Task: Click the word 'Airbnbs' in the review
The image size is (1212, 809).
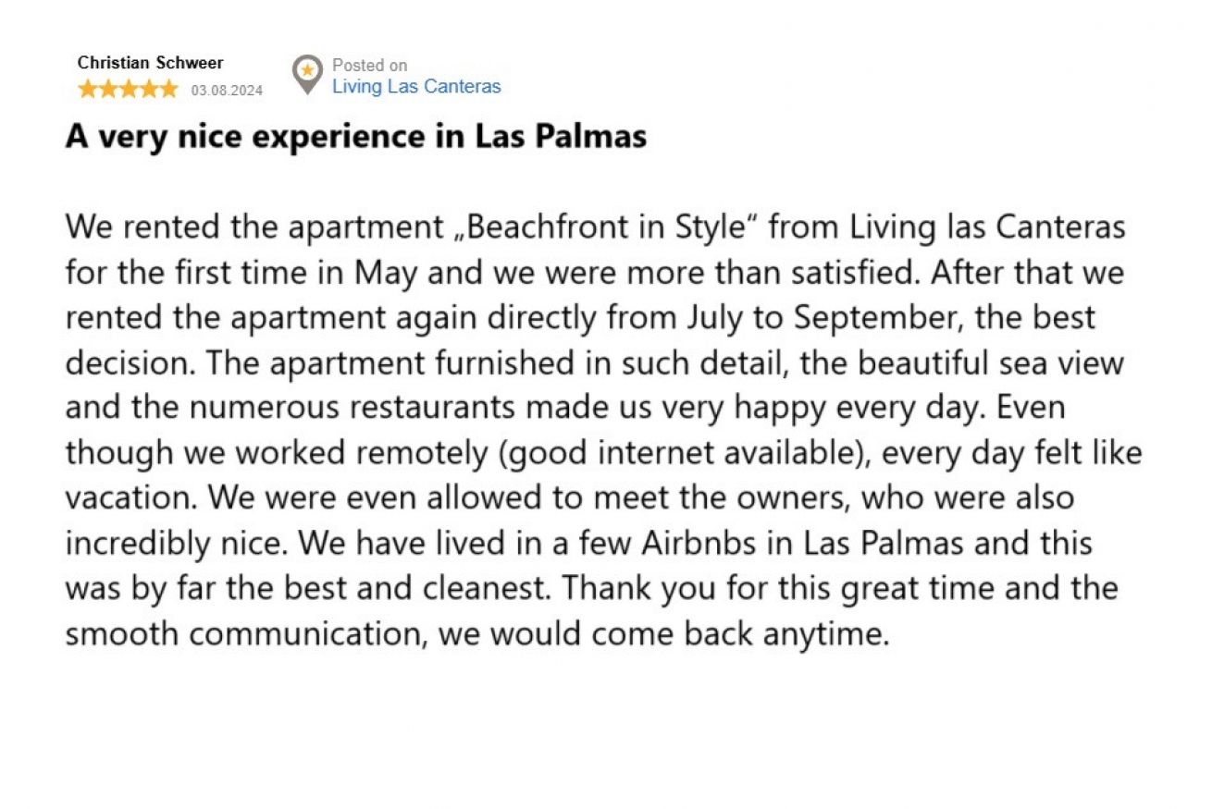Action: [x=699, y=543]
